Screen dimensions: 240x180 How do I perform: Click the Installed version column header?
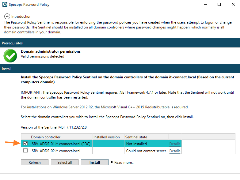109,137
